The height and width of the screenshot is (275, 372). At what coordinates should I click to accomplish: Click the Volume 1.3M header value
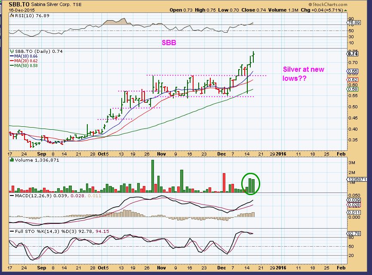coord(283,10)
